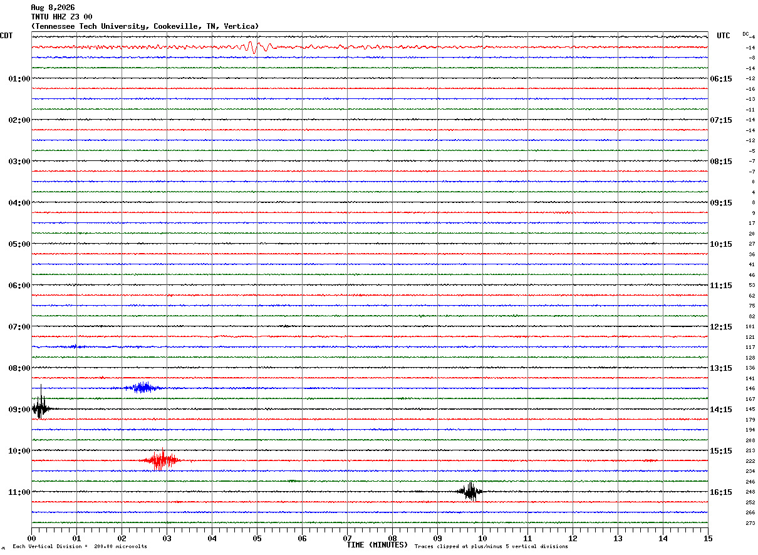The image size is (758, 555).
Task: Click the 'Each Vertical Division' scale note
Action: tap(80, 547)
